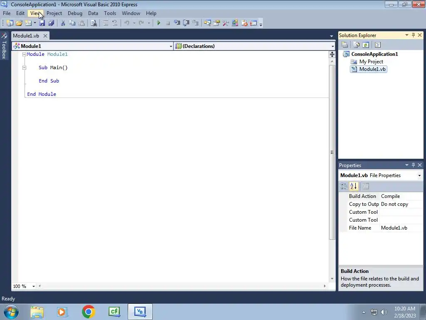This screenshot has width=426, height=320.
Task: Open Chrome from the Windows taskbar
Action: coord(88,312)
